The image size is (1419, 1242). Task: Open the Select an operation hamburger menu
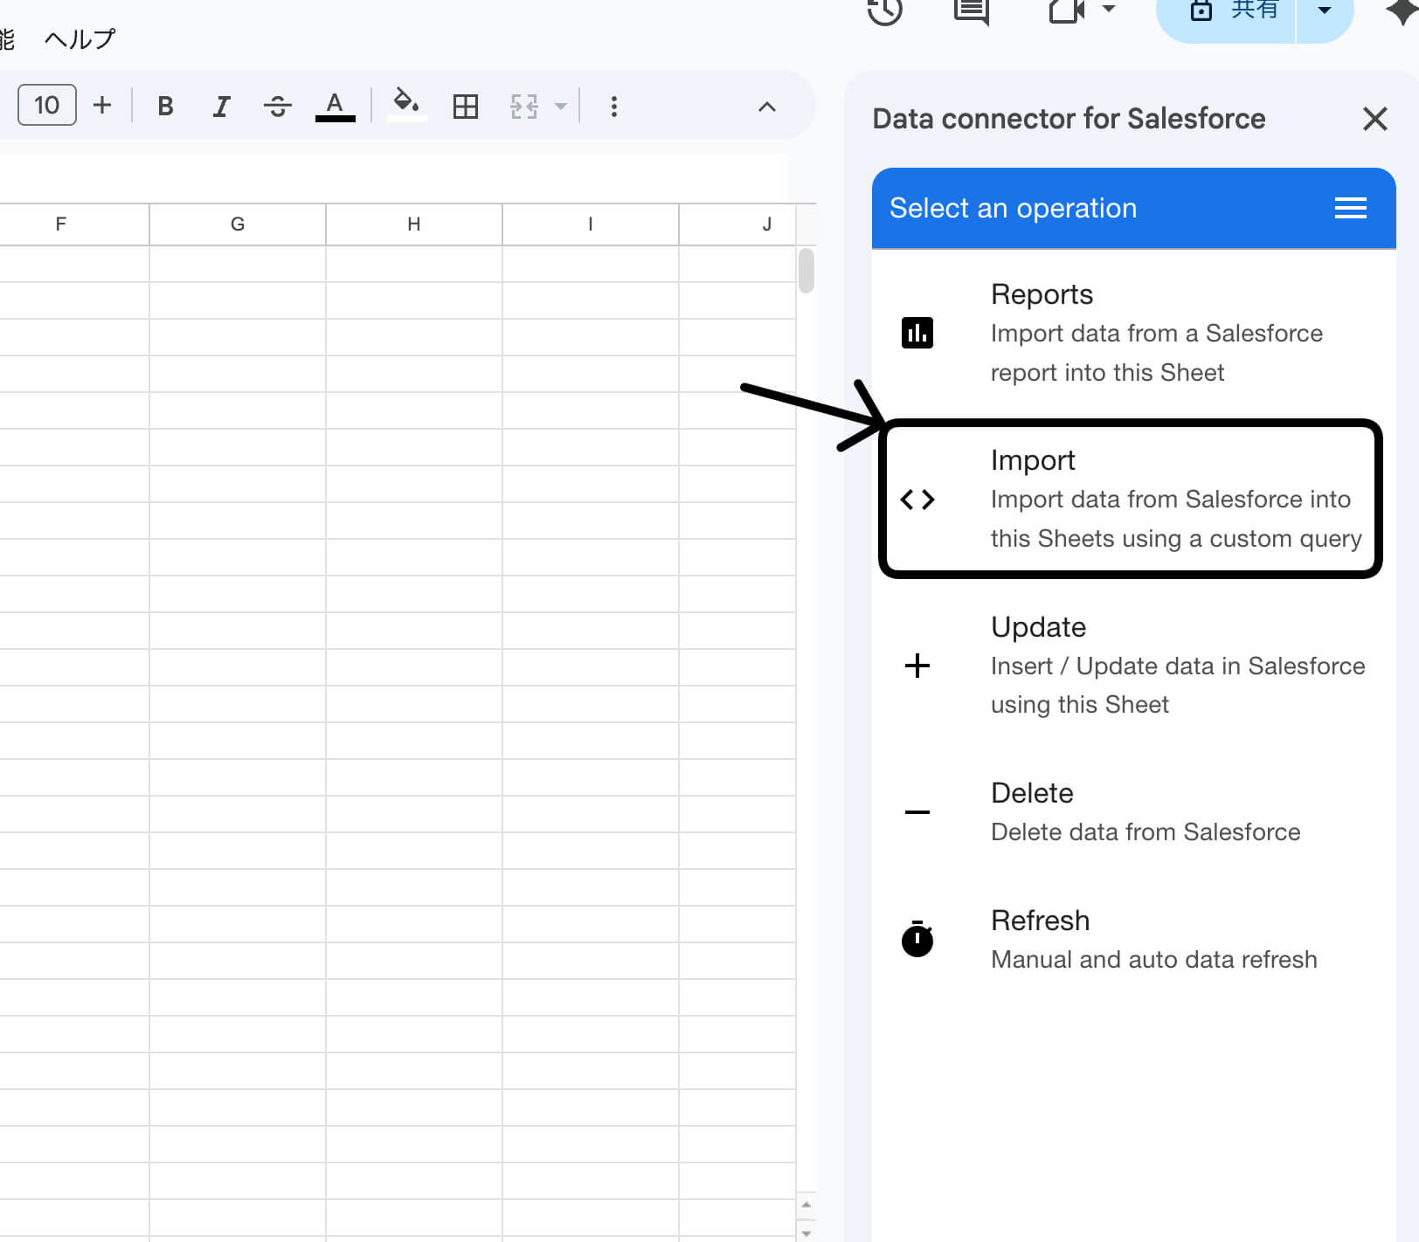click(1350, 208)
